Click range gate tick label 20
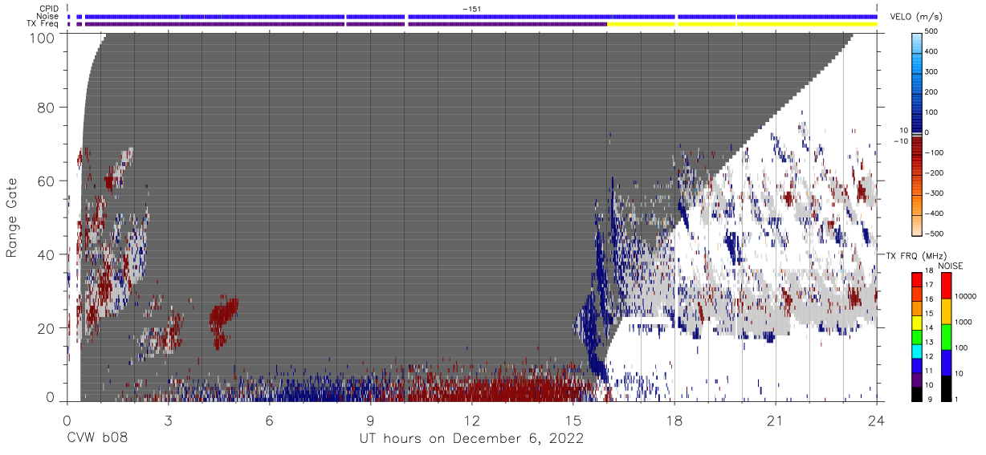 47,328
